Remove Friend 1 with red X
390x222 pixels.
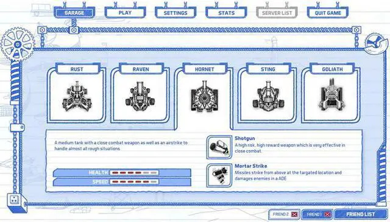click(x=328, y=214)
